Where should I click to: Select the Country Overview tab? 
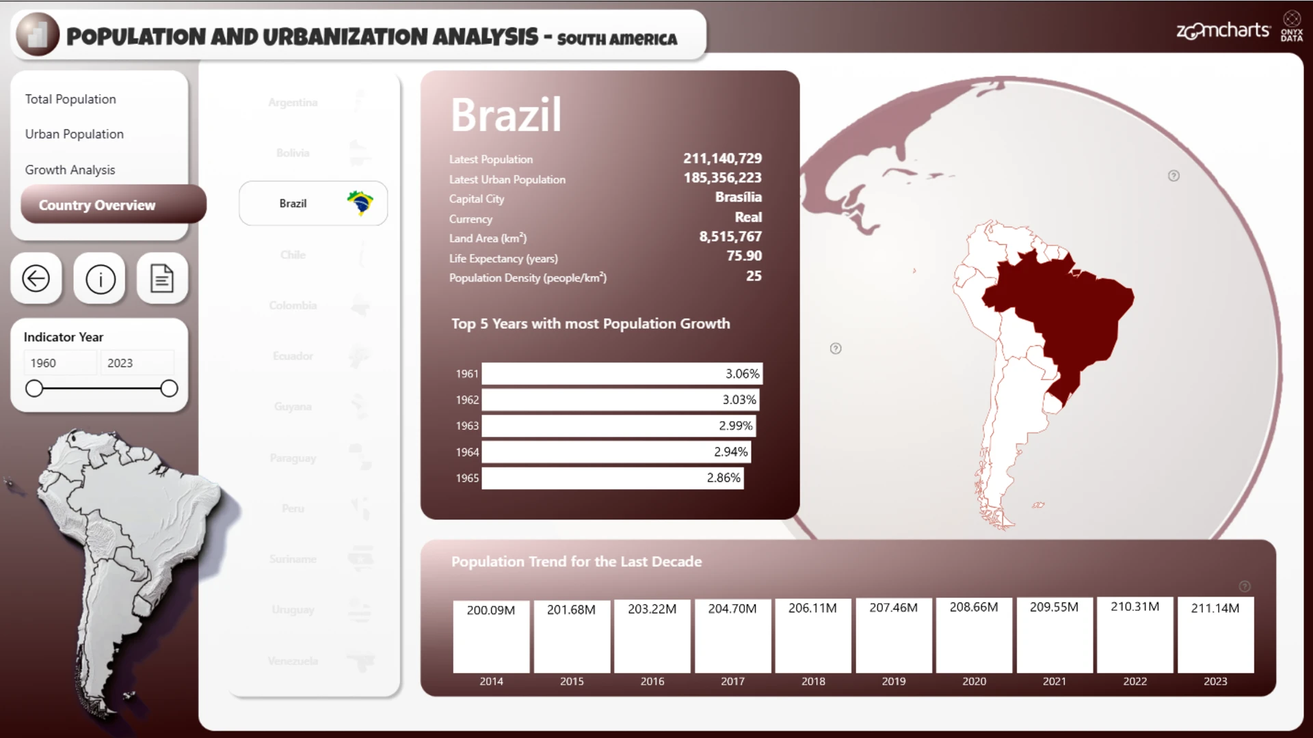click(114, 204)
